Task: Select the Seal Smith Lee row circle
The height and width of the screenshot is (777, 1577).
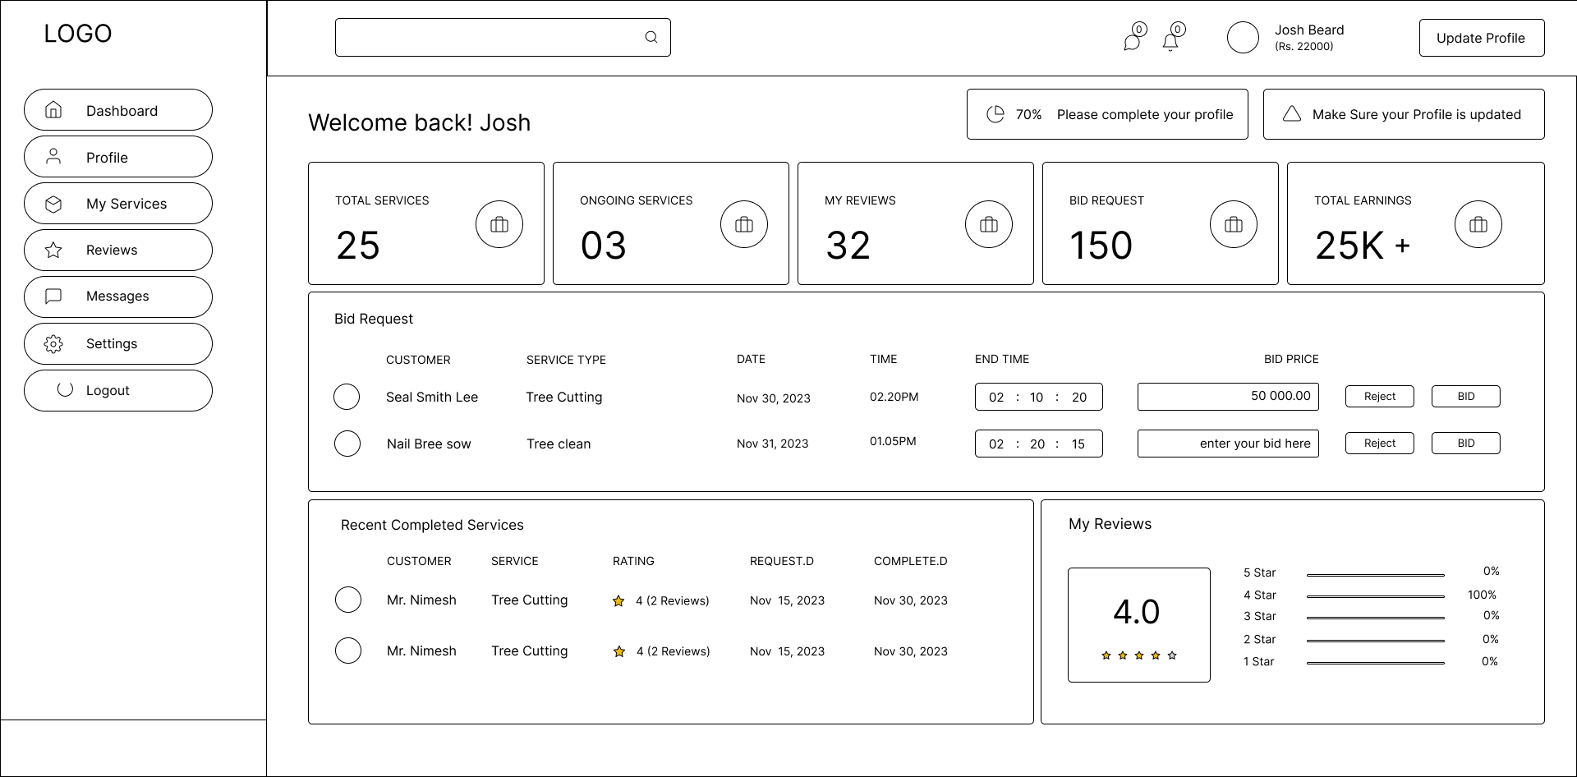Action: point(347,397)
